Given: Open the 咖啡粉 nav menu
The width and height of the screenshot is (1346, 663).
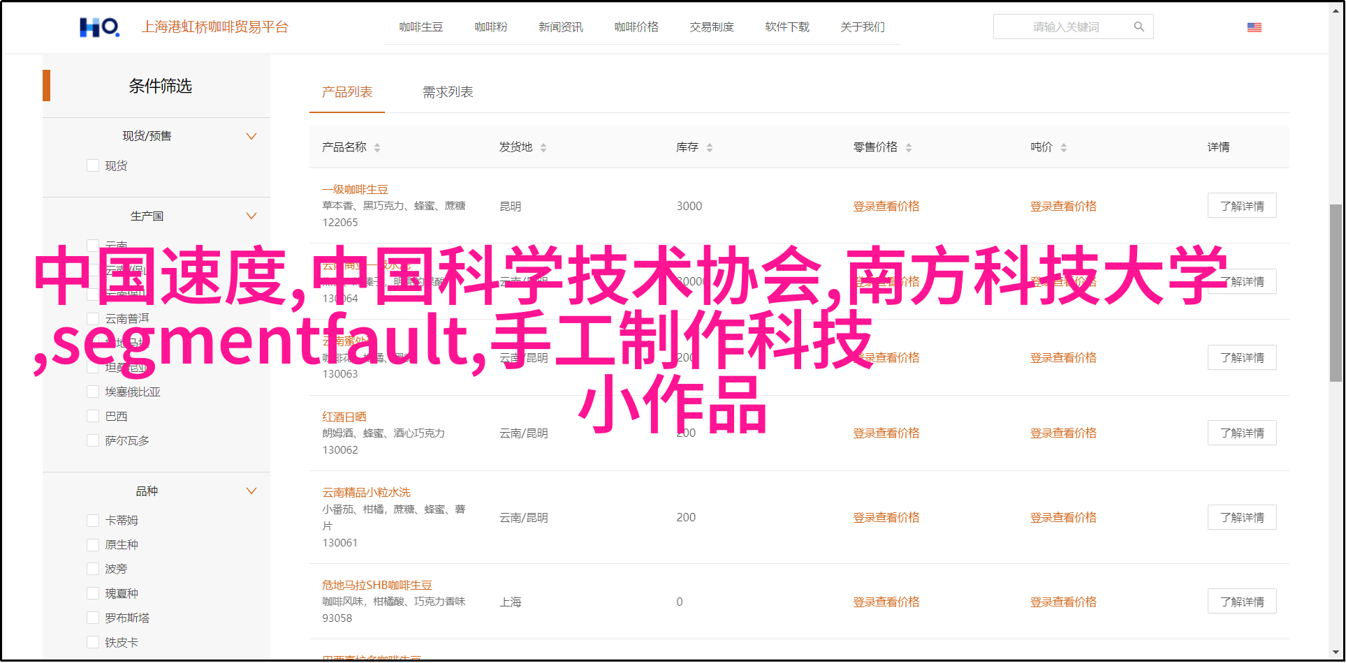Looking at the screenshot, I should 491,27.
